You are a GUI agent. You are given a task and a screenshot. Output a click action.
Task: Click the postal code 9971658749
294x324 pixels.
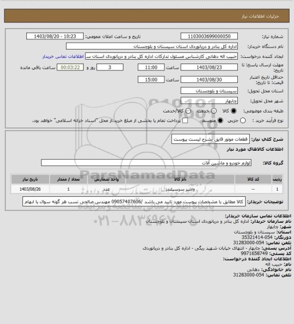[x=254, y=253]
